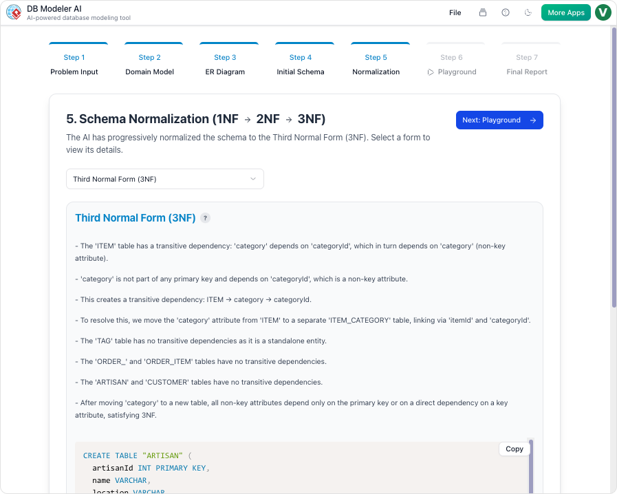Viewport: 617px width, 494px height.
Task: Open the history clock icon in the toolbar
Action: [x=528, y=12]
